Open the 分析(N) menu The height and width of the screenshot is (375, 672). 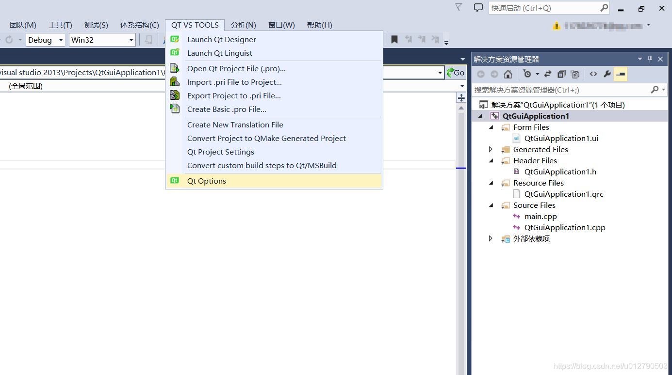point(244,25)
